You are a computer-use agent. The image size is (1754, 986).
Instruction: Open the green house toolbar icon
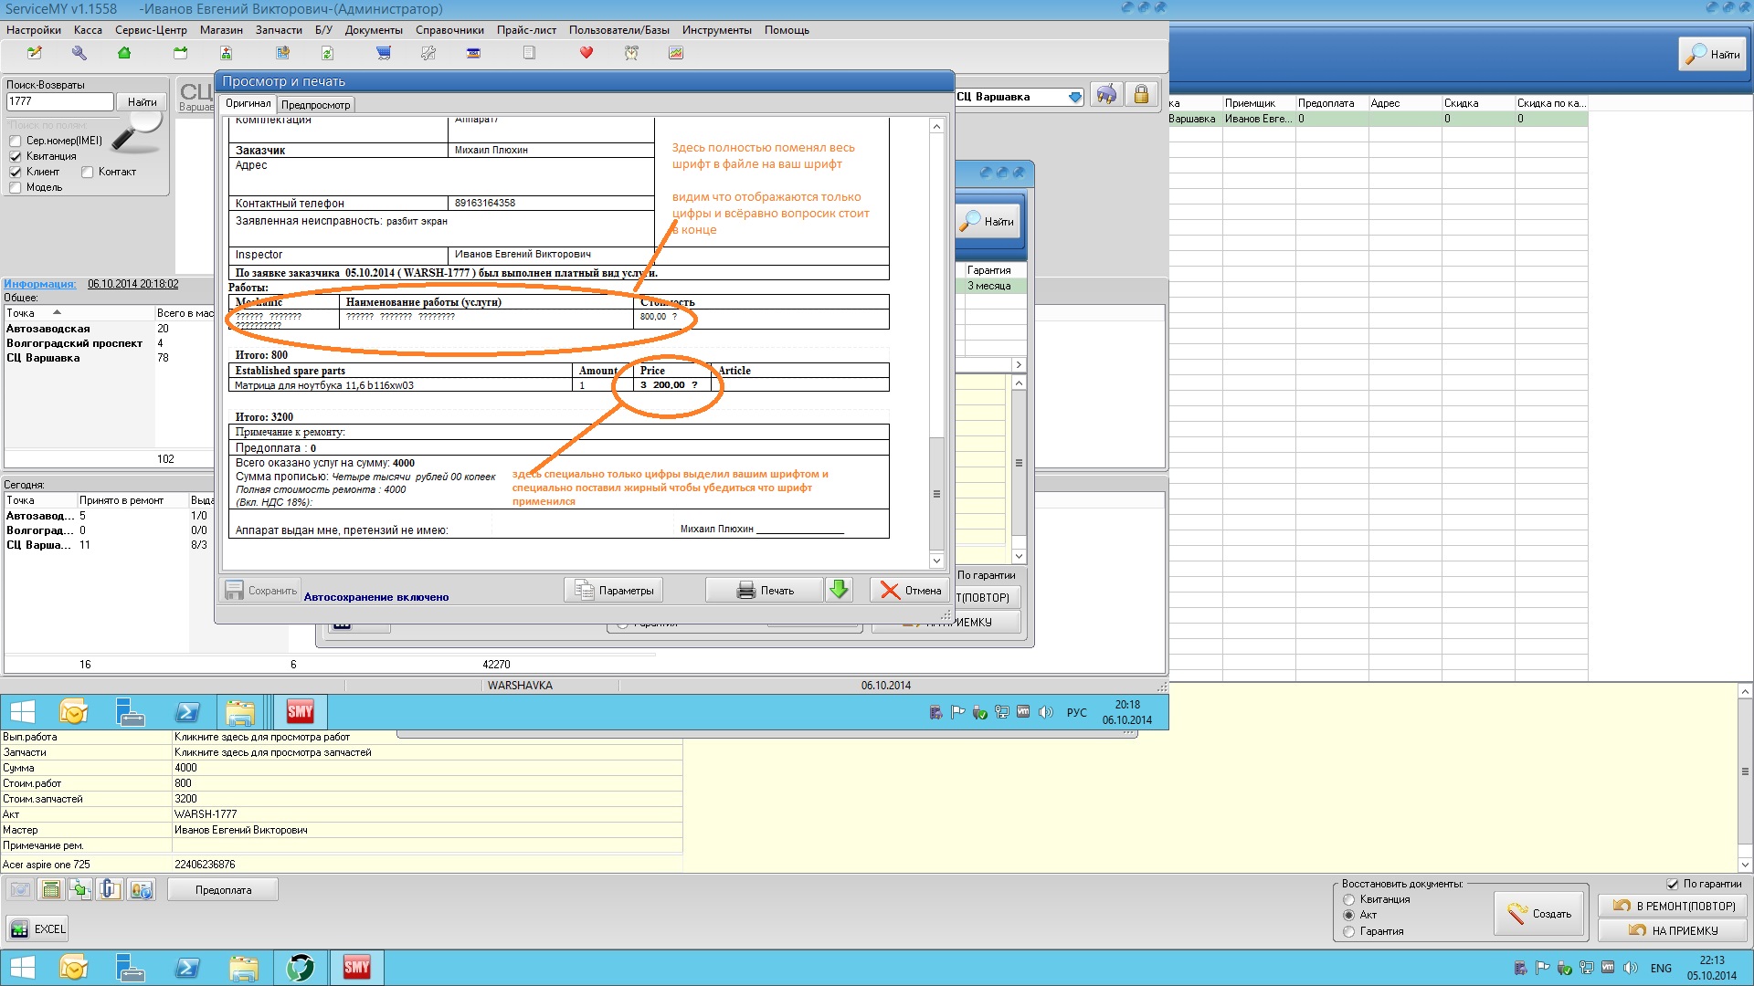click(124, 53)
